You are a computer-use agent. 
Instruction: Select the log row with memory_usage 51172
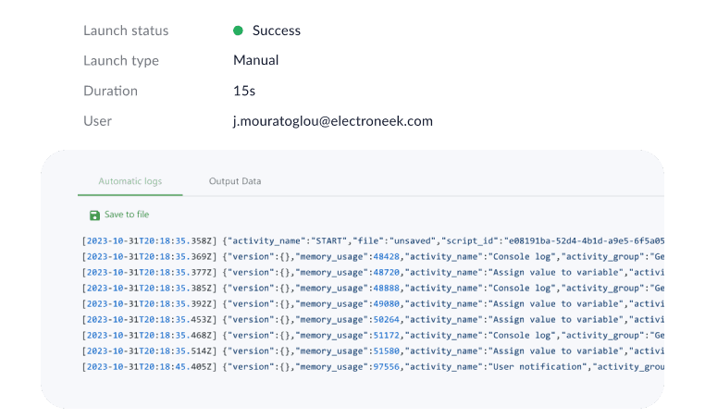coord(370,335)
